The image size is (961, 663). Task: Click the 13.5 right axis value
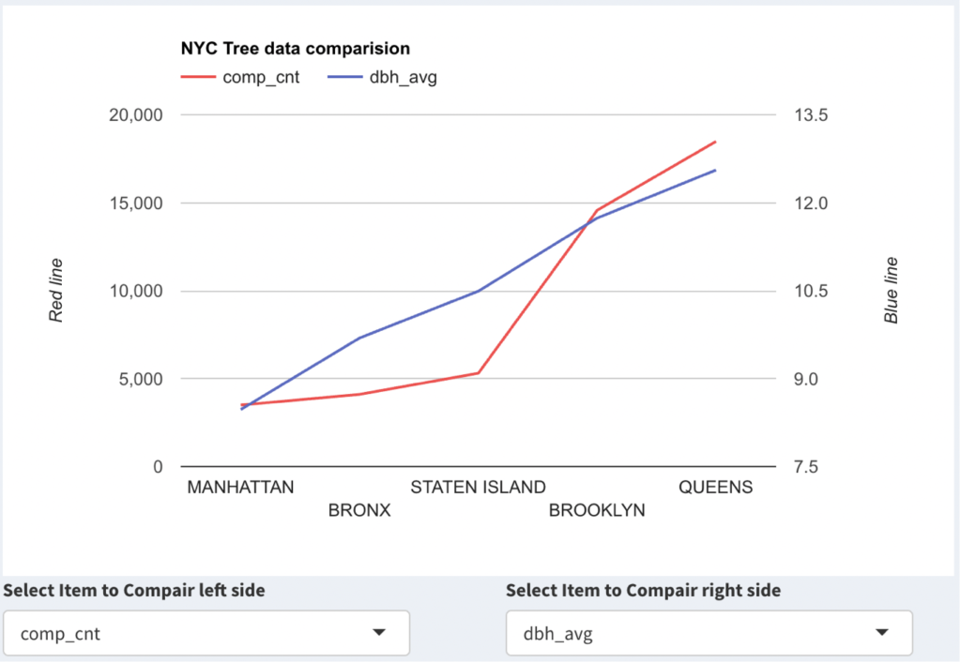(811, 115)
